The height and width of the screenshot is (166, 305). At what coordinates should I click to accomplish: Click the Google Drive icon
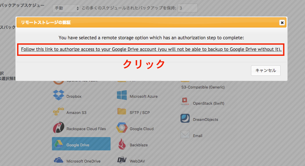pos(59,144)
